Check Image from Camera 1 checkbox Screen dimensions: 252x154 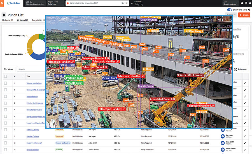6,143
